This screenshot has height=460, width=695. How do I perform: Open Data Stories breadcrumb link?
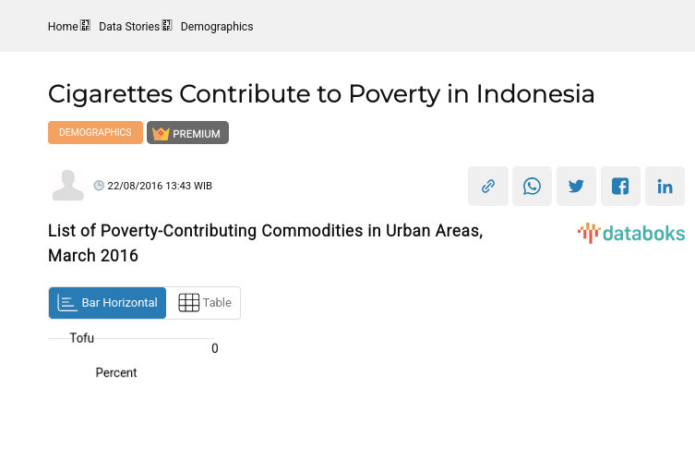129,27
